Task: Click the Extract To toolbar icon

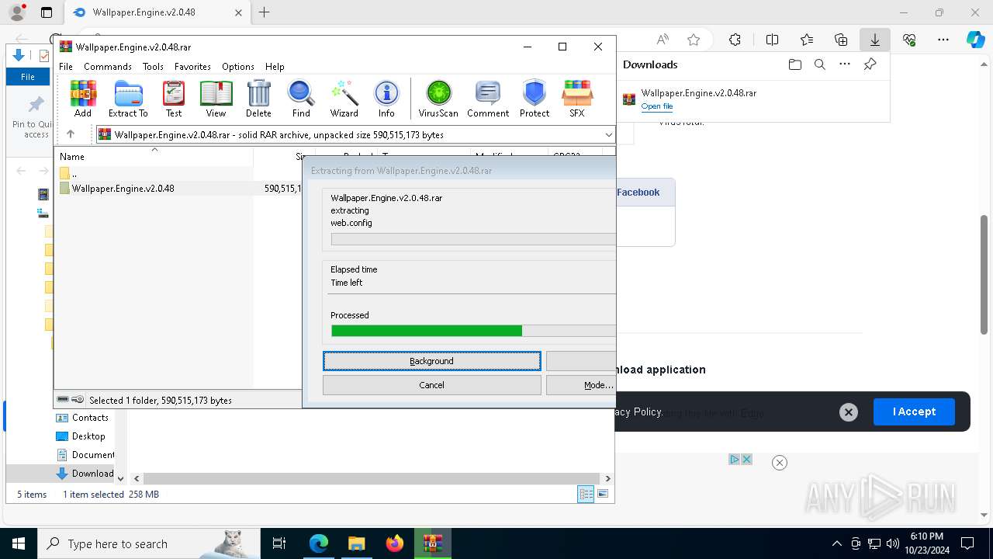Action: coord(128,99)
